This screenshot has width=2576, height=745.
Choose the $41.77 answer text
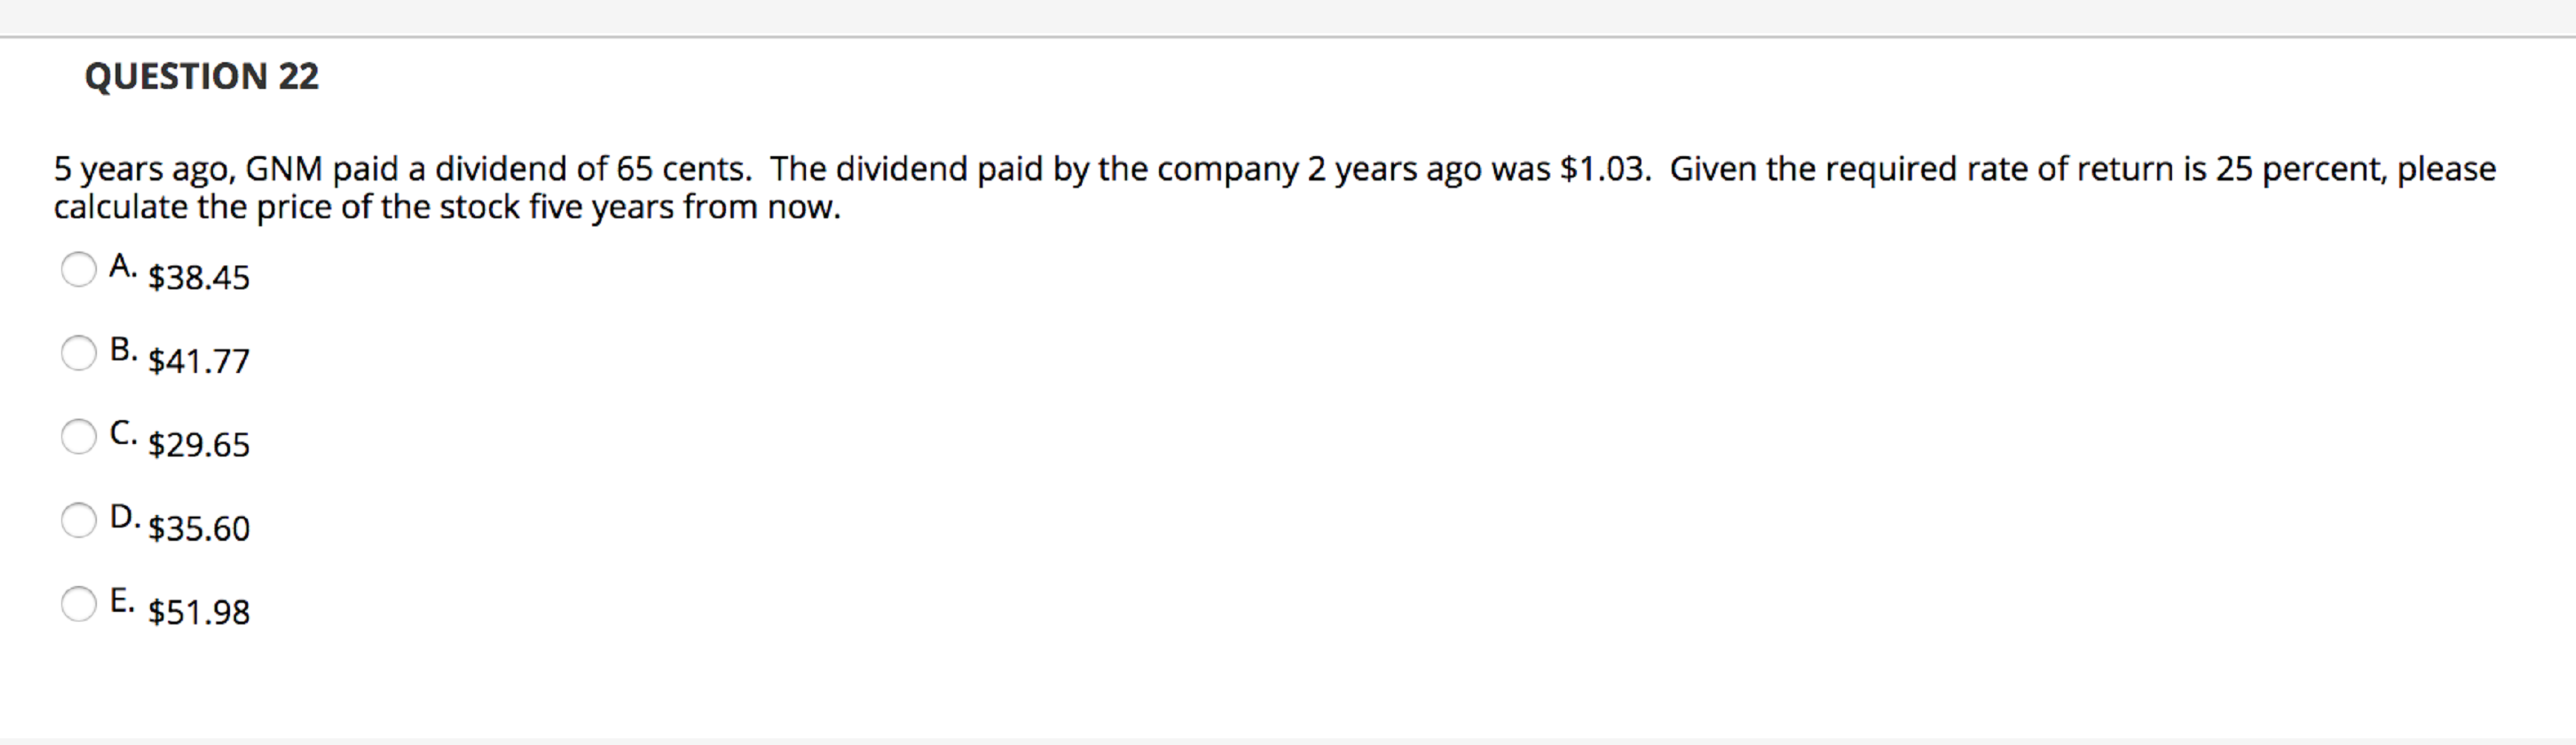click(x=199, y=361)
